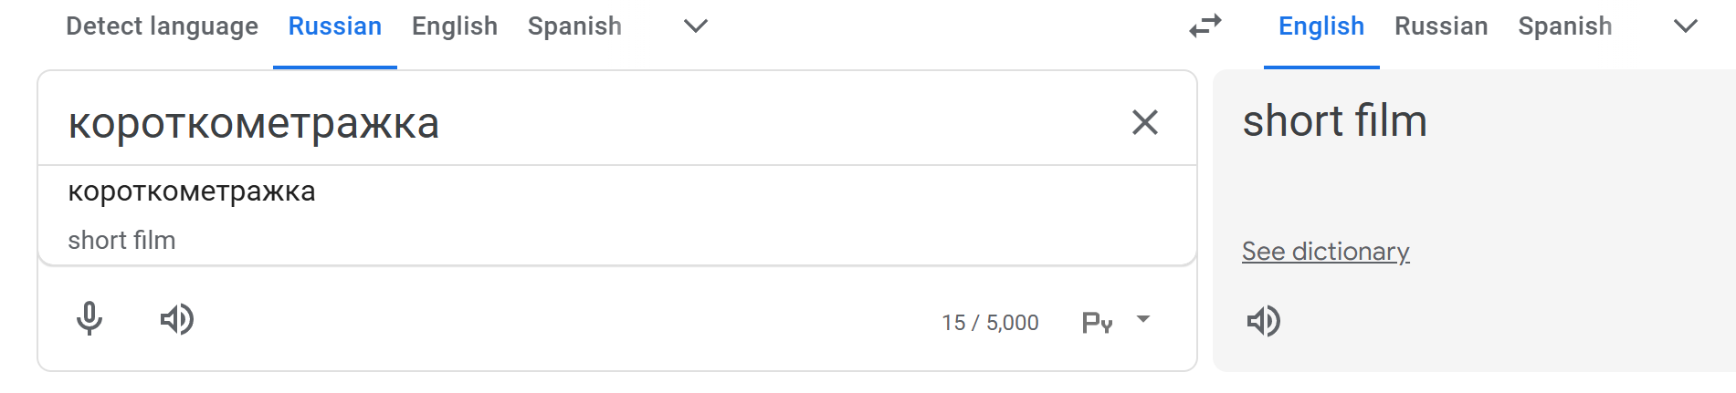This screenshot has width=1736, height=393.
Task: Switch source language to Spanish
Action: pos(574,26)
